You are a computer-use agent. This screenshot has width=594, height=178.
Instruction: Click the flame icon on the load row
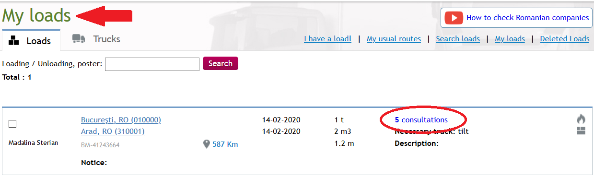click(581, 119)
